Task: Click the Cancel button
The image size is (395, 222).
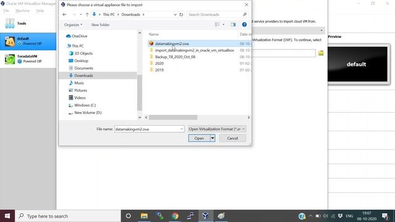Action: (232, 138)
